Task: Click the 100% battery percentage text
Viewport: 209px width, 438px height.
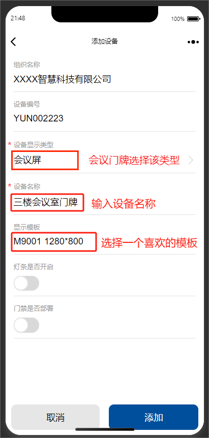Action: [x=177, y=19]
